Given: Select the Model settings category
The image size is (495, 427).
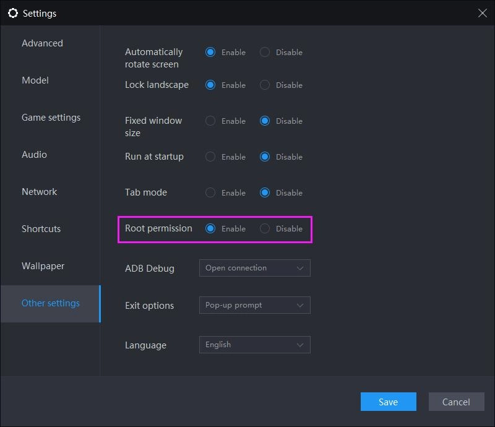Looking at the screenshot, I should [35, 80].
